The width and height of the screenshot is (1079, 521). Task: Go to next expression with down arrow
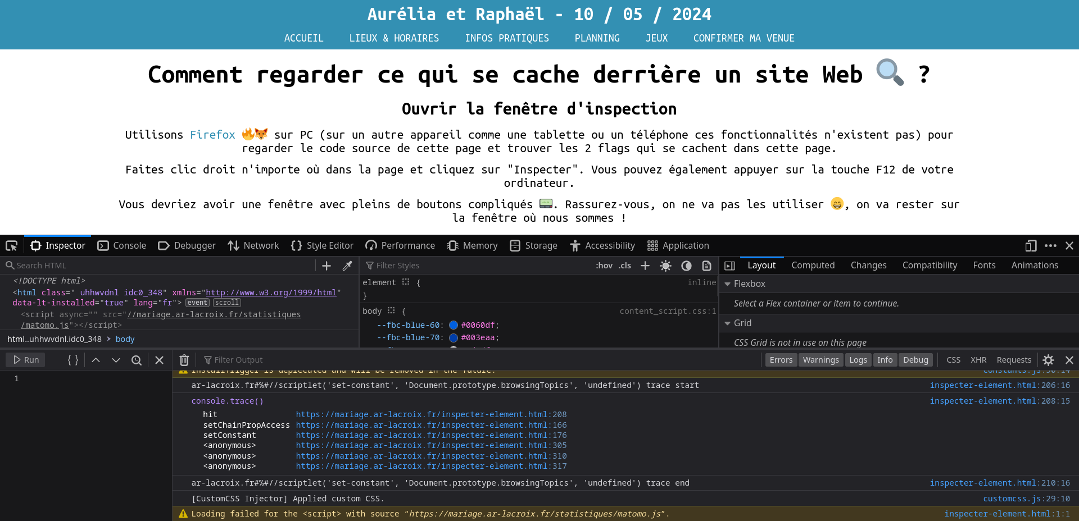click(116, 360)
